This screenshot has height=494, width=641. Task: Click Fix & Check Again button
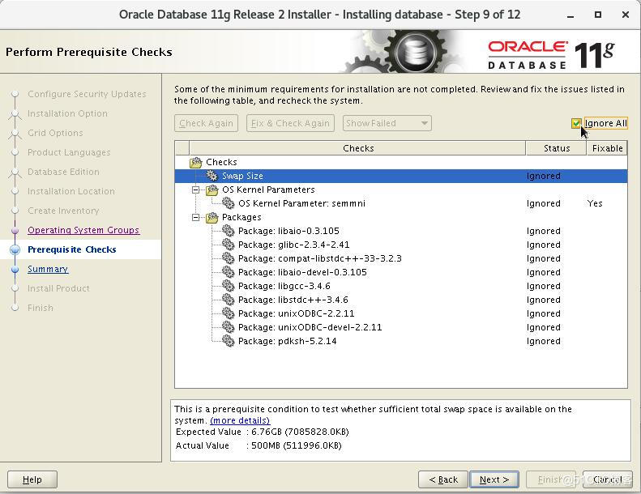click(x=290, y=123)
